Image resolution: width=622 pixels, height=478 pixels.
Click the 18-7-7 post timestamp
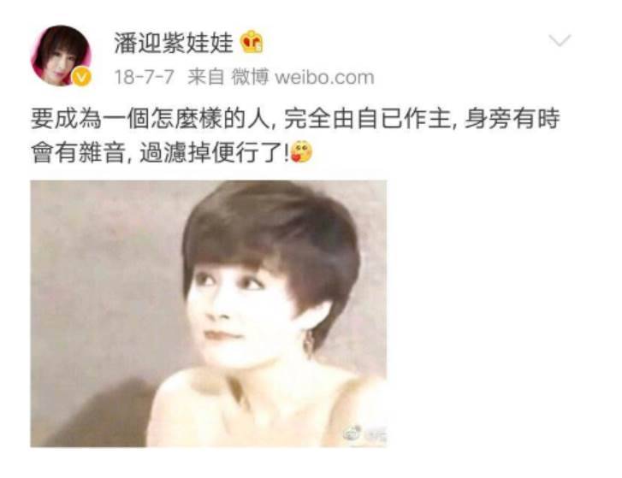(144, 77)
